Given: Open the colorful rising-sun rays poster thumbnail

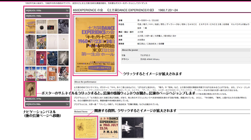Looking at the screenshot, I should tap(41, 42).
